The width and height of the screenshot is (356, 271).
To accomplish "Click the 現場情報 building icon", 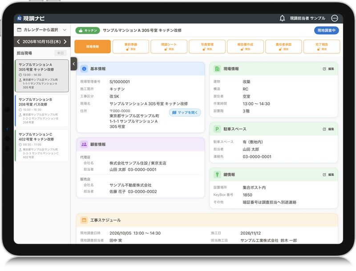I will (217, 69).
